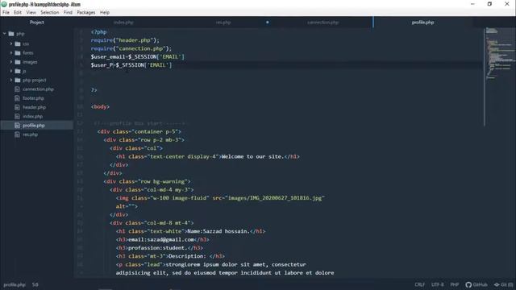Click the php project folder icon
The image size is (516, 290).
pyautogui.click(x=18, y=80)
